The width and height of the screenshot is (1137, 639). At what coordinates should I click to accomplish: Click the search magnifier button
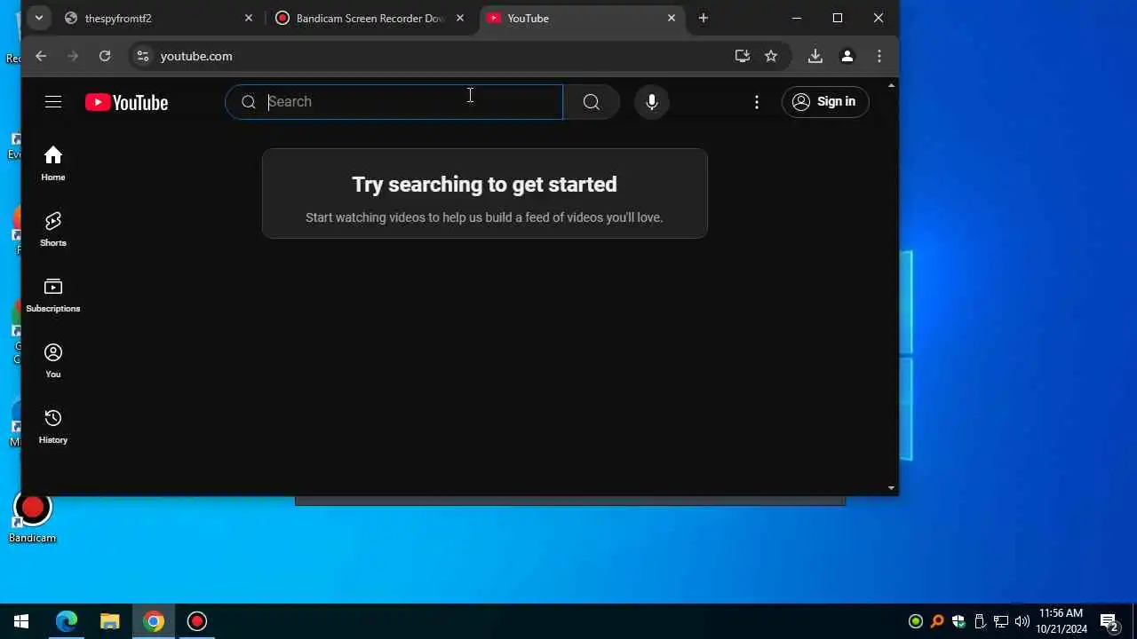tap(591, 102)
